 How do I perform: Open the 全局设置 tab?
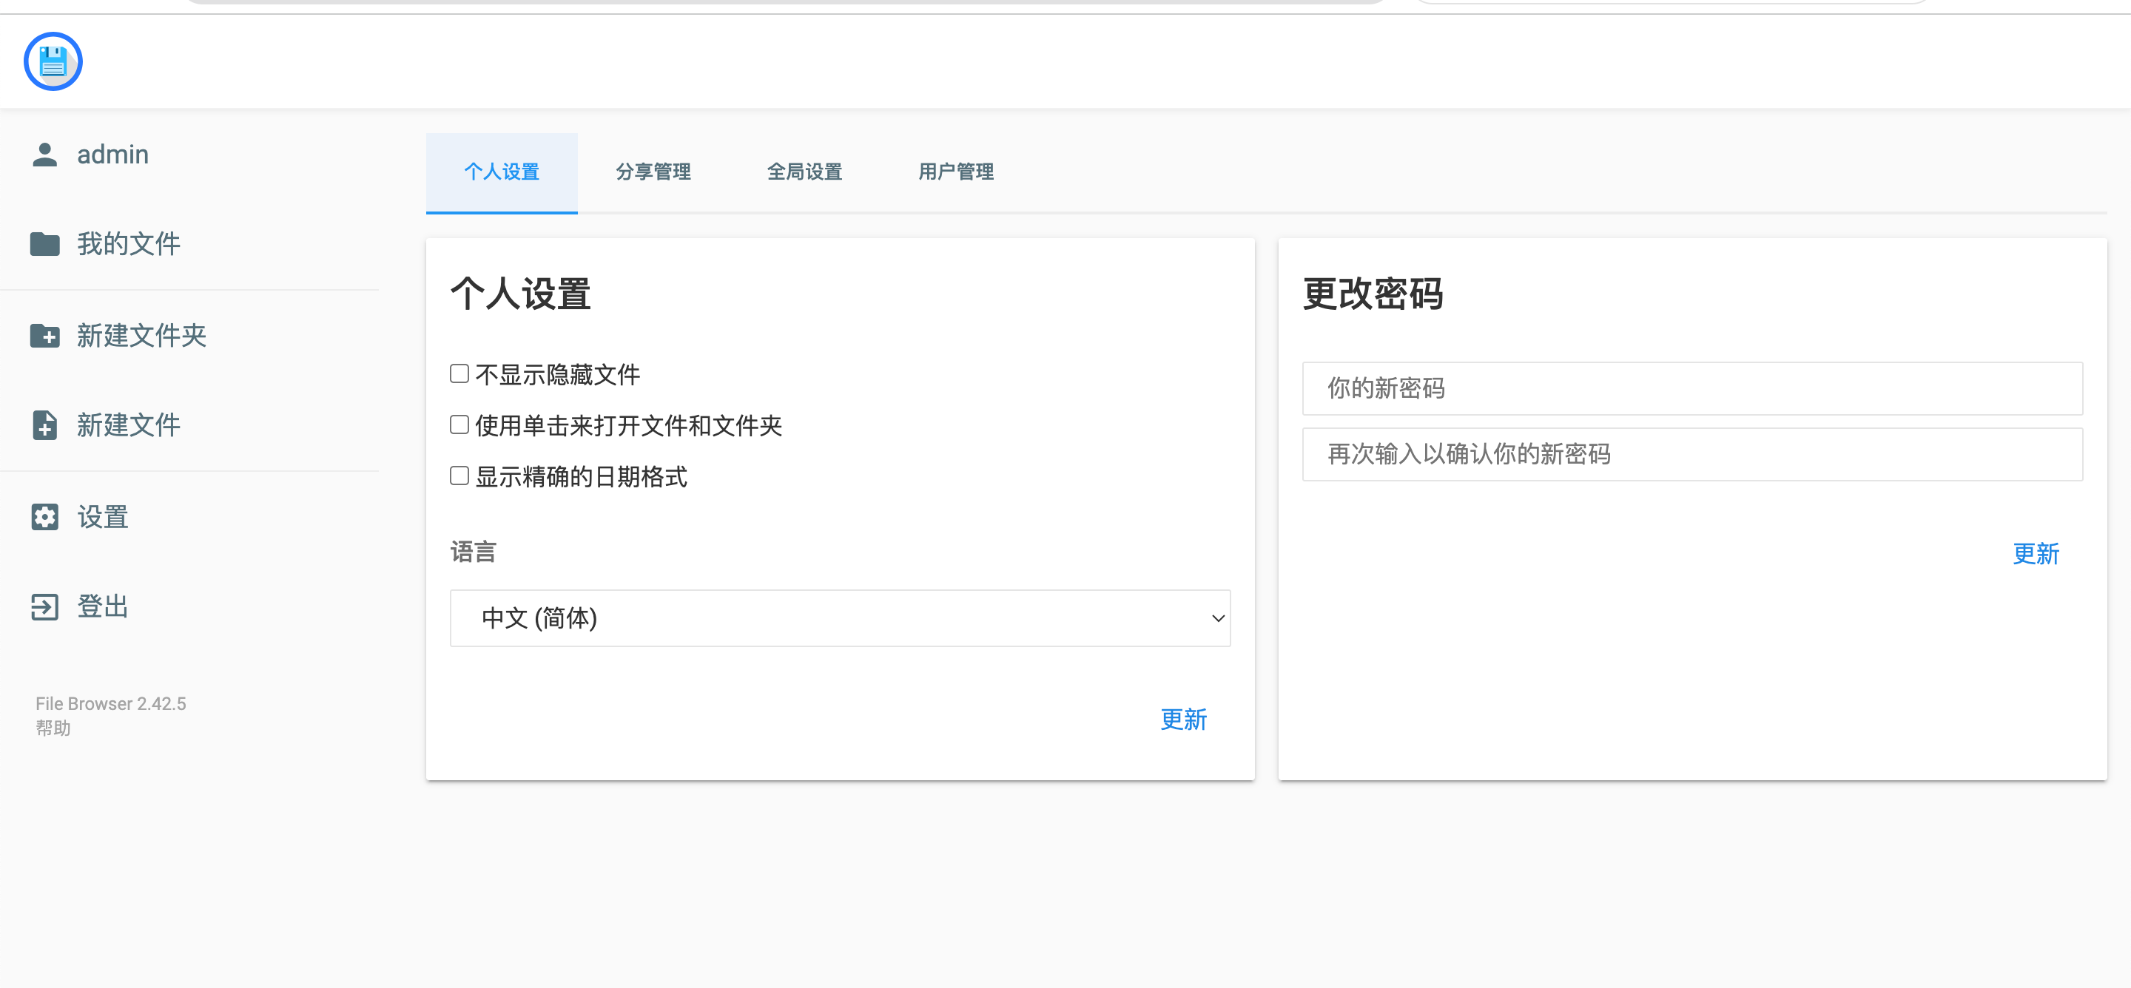pos(804,172)
